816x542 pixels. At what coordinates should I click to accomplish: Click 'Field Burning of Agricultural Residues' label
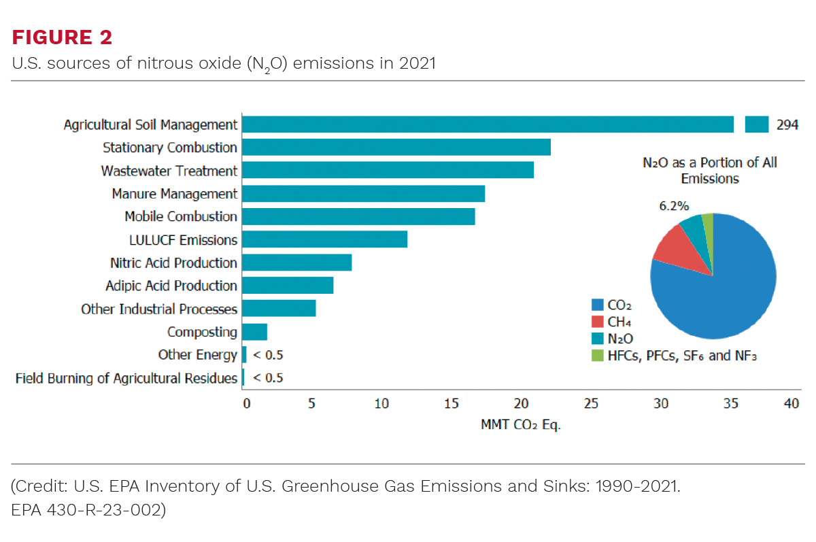pos(126,378)
